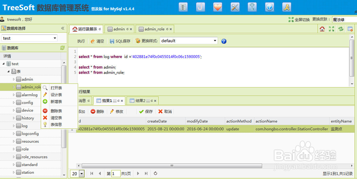Open the 更换皮肤 skin selector box

tap(345, 20)
